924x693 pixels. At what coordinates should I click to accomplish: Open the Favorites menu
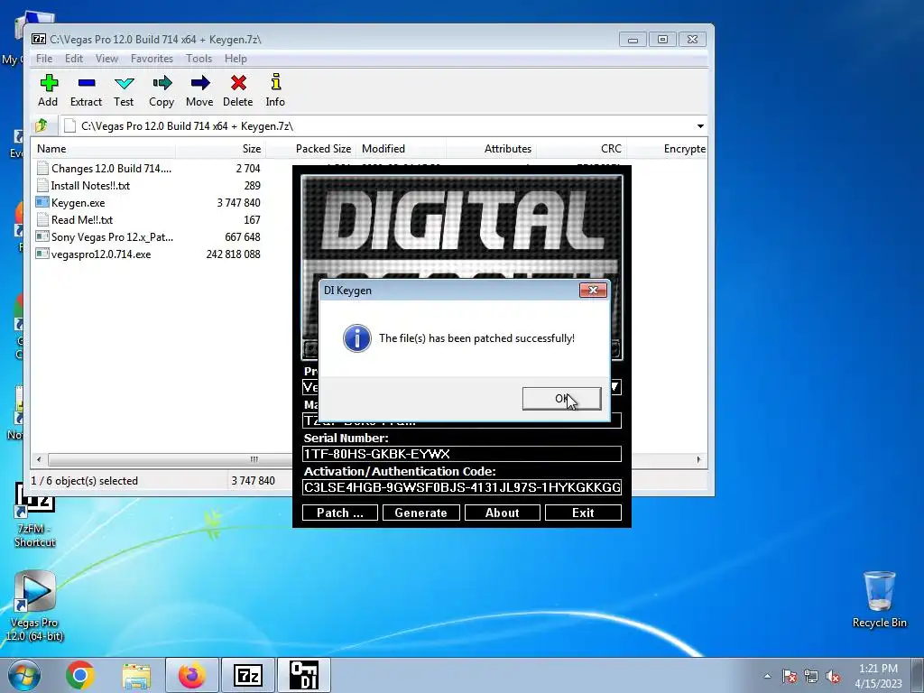[152, 59]
